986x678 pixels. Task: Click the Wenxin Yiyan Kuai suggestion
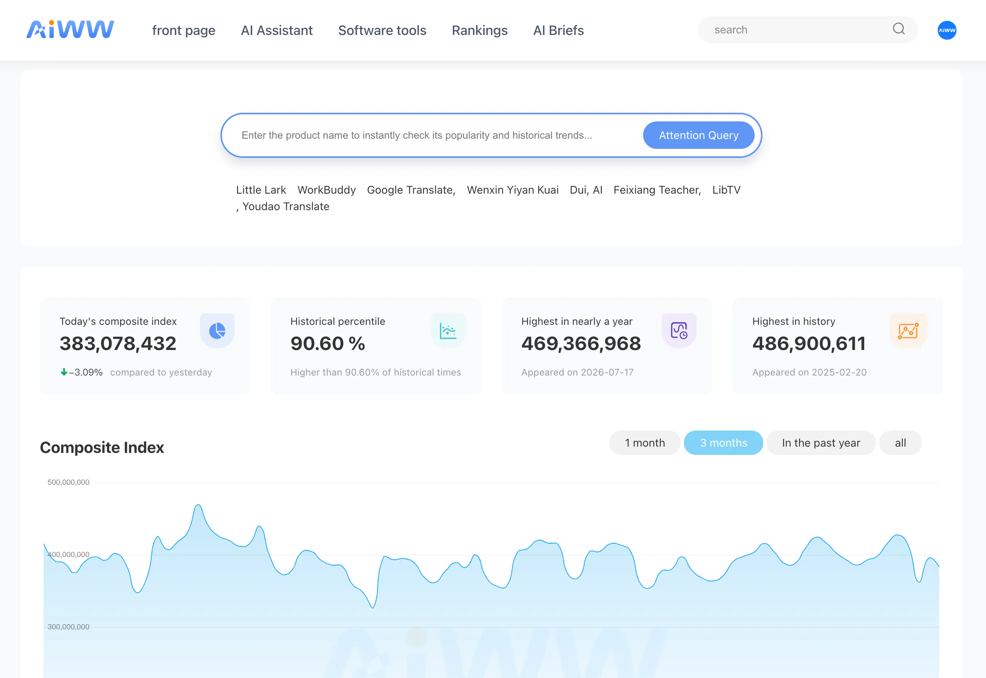coord(512,190)
